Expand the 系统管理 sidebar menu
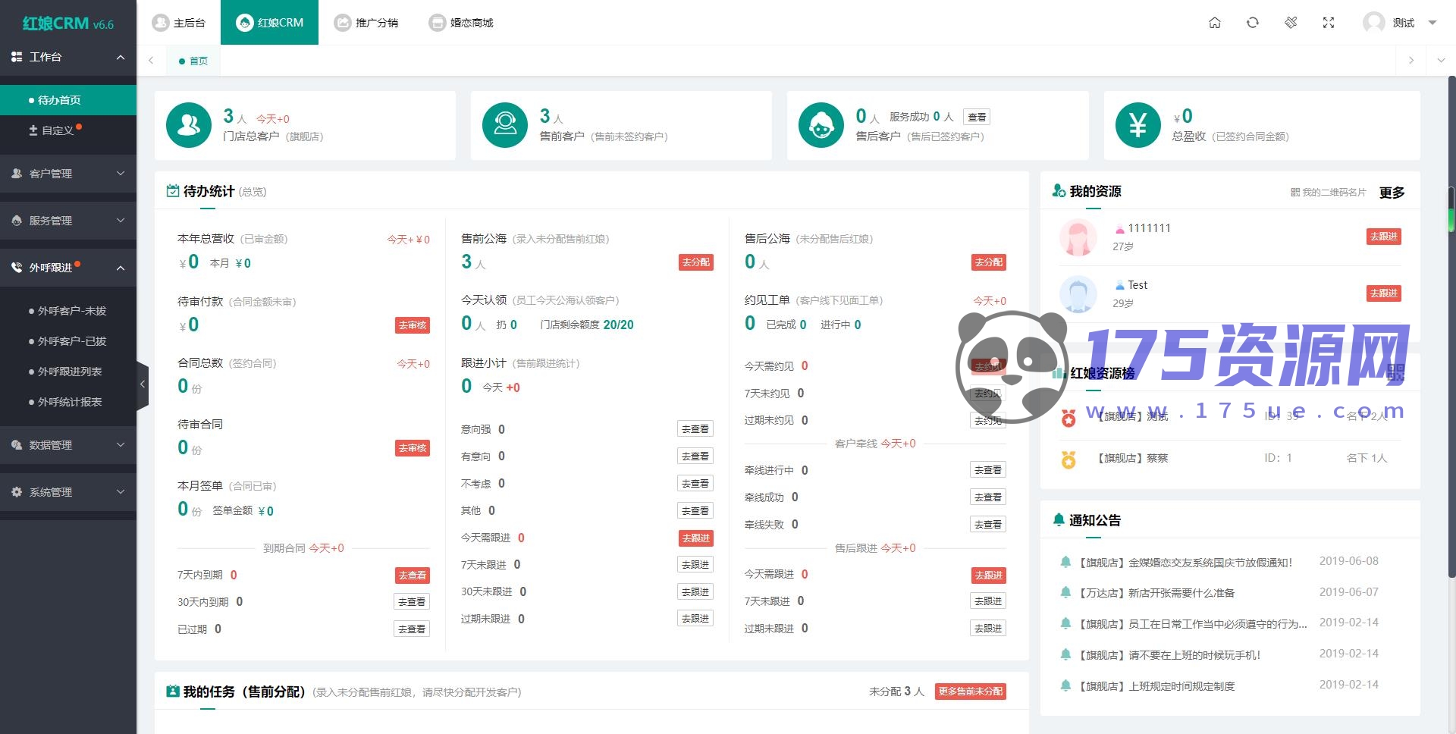This screenshot has height=734, width=1456. pyautogui.click(x=68, y=492)
